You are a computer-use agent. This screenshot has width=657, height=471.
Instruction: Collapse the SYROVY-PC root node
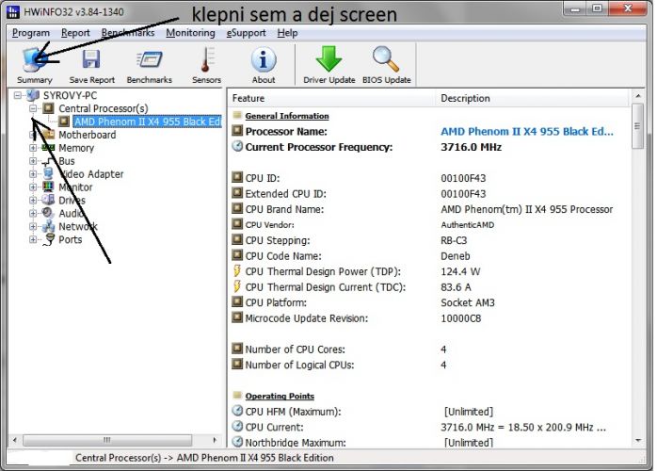17,96
